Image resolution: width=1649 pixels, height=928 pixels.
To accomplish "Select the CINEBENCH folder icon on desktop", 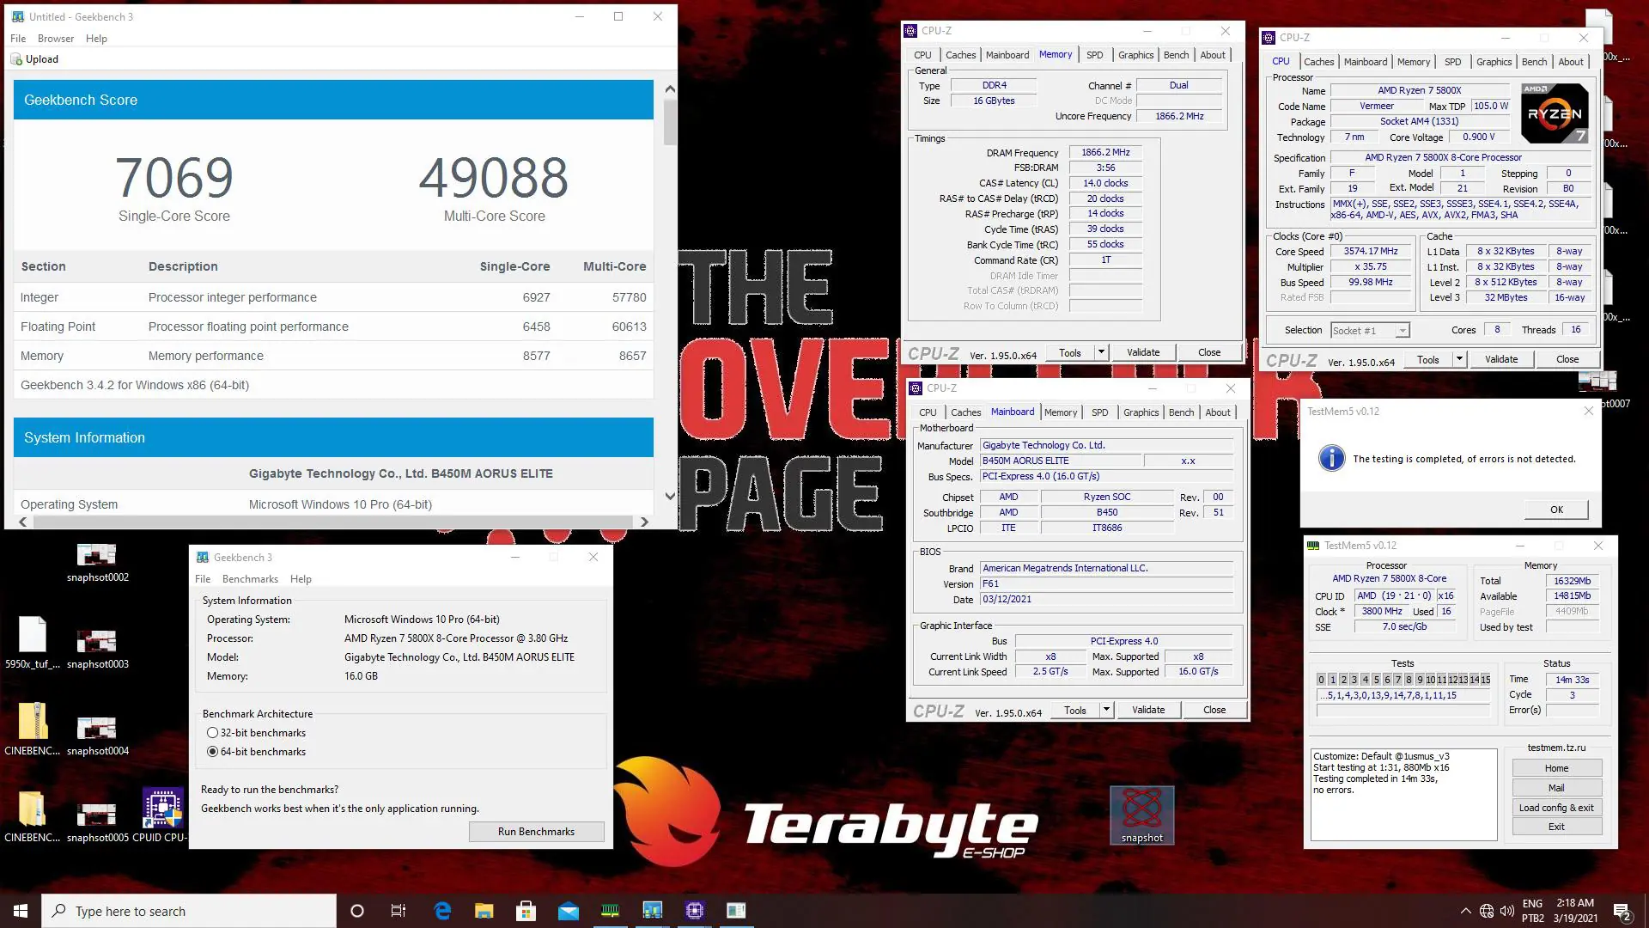I will point(33,816).
